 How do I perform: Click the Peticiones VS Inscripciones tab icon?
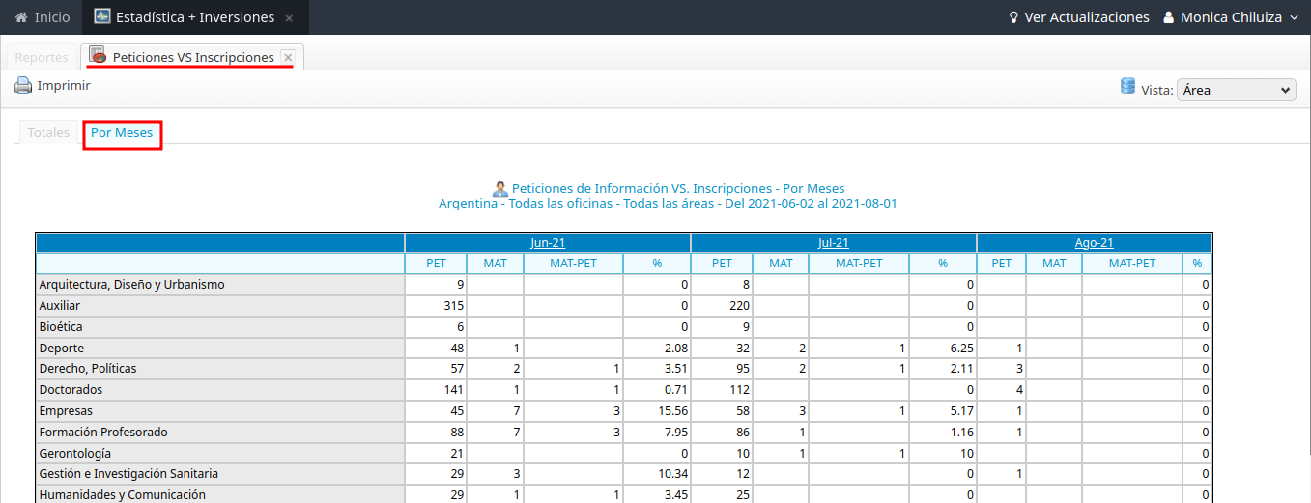98,56
